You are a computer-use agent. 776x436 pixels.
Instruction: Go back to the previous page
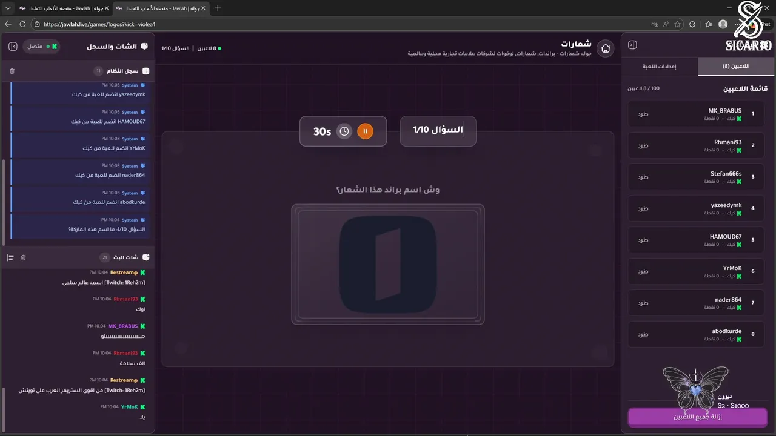[x=8, y=24]
